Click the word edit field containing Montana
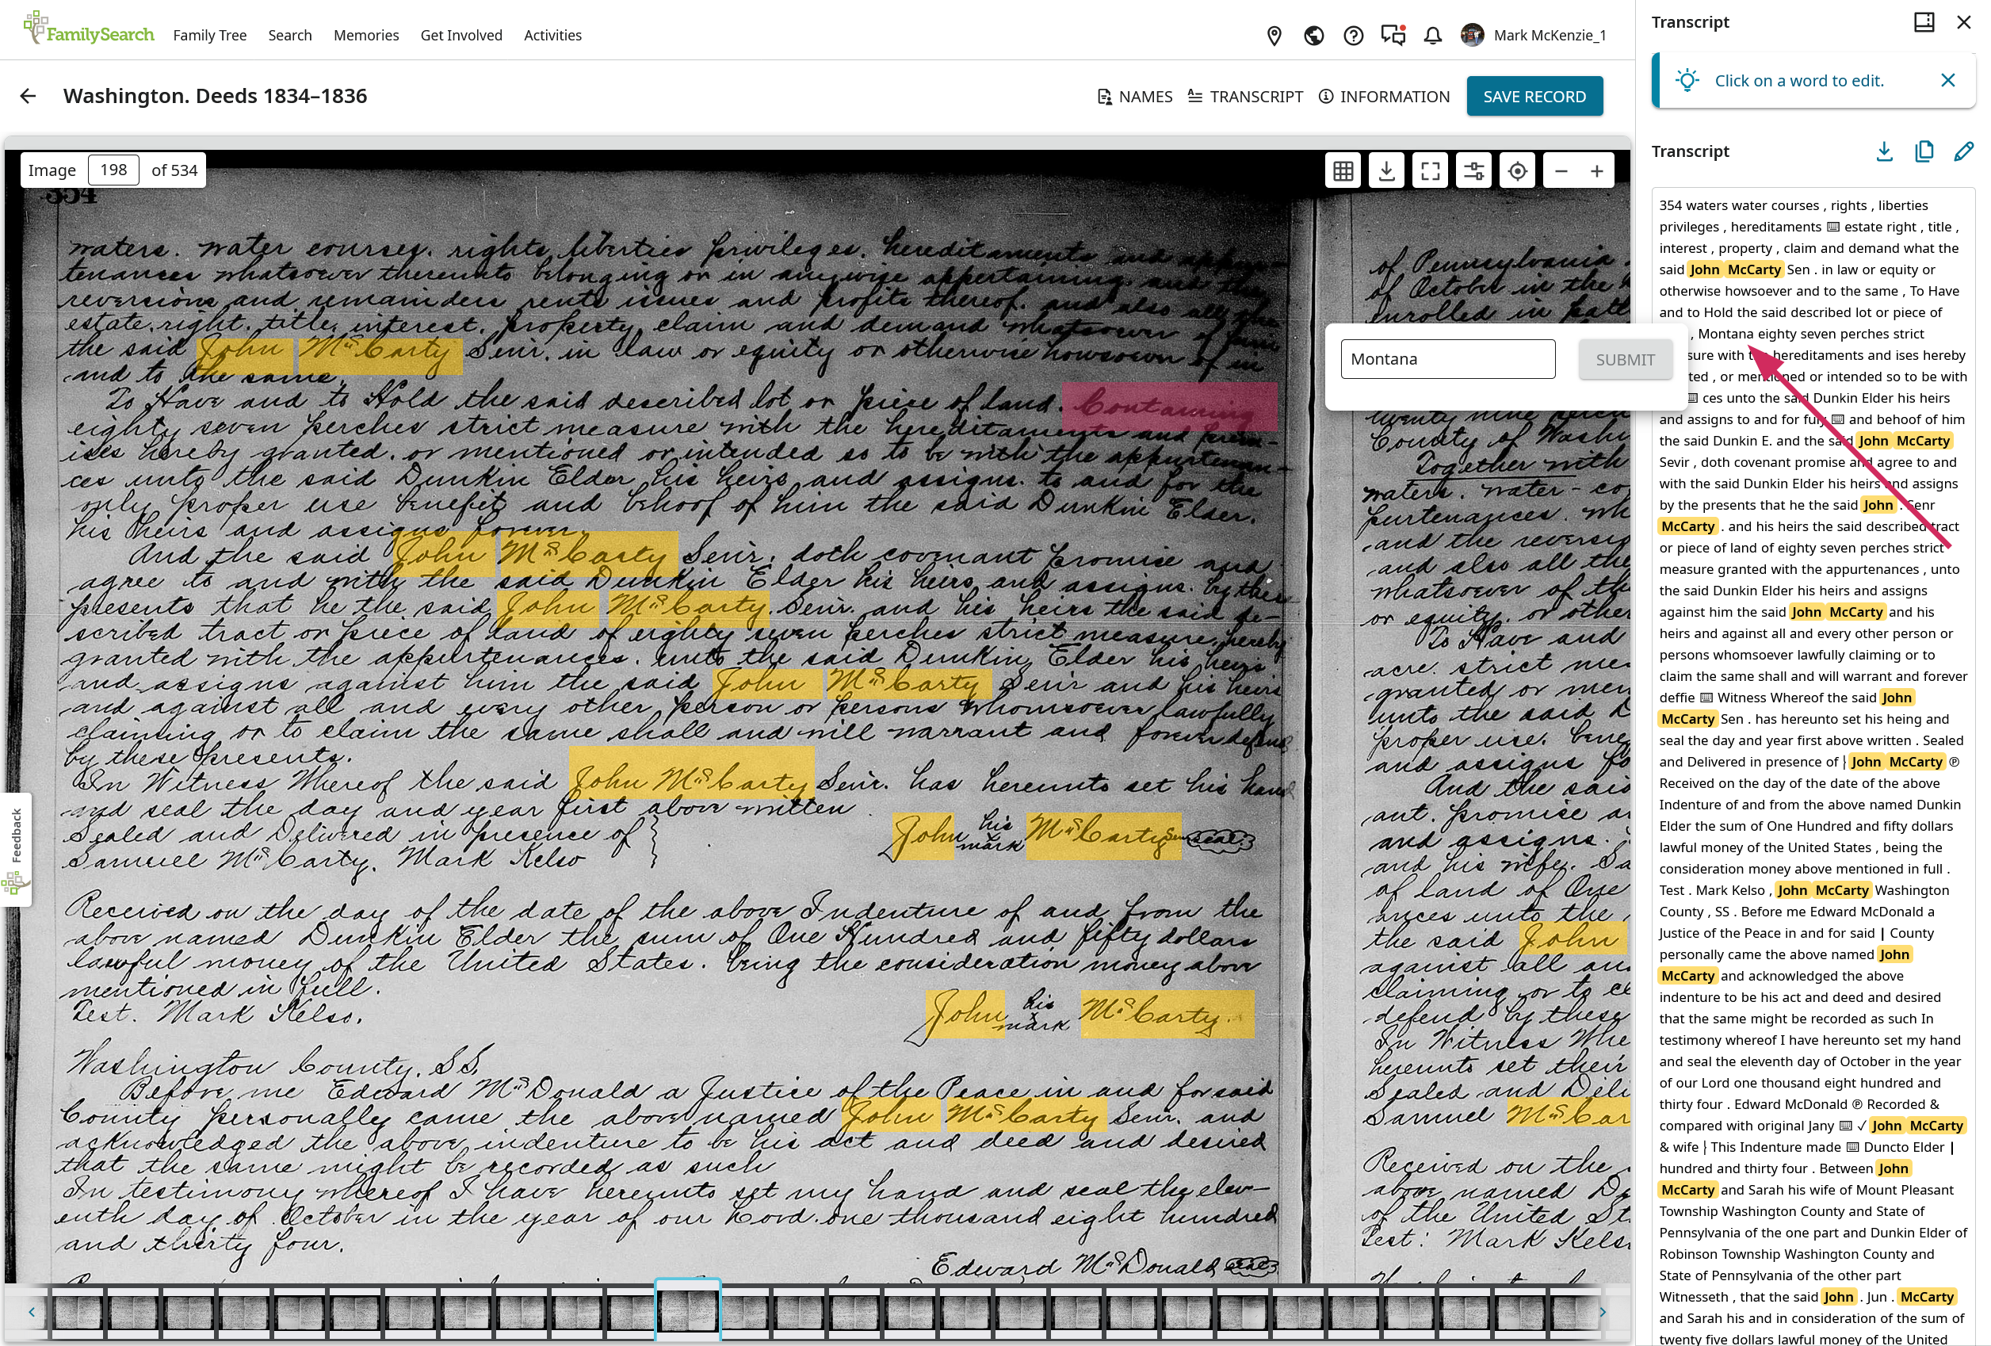Viewport: 1991px width, 1346px height. click(x=1447, y=359)
